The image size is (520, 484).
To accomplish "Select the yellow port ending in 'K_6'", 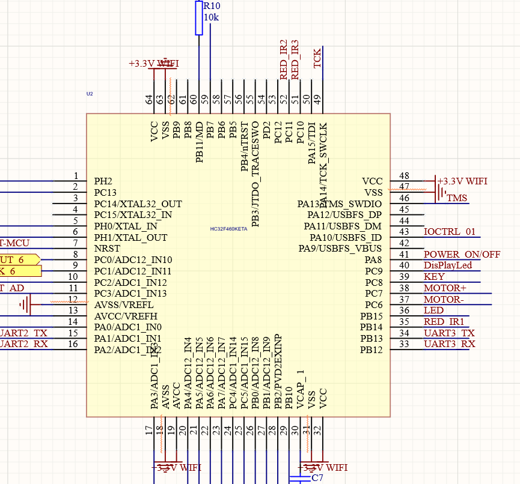I will (x=20, y=271).
